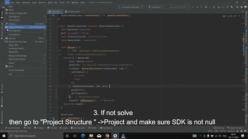The width and height of the screenshot is (248, 139).
Task: Open the Problems tool window
Action: 39,128
